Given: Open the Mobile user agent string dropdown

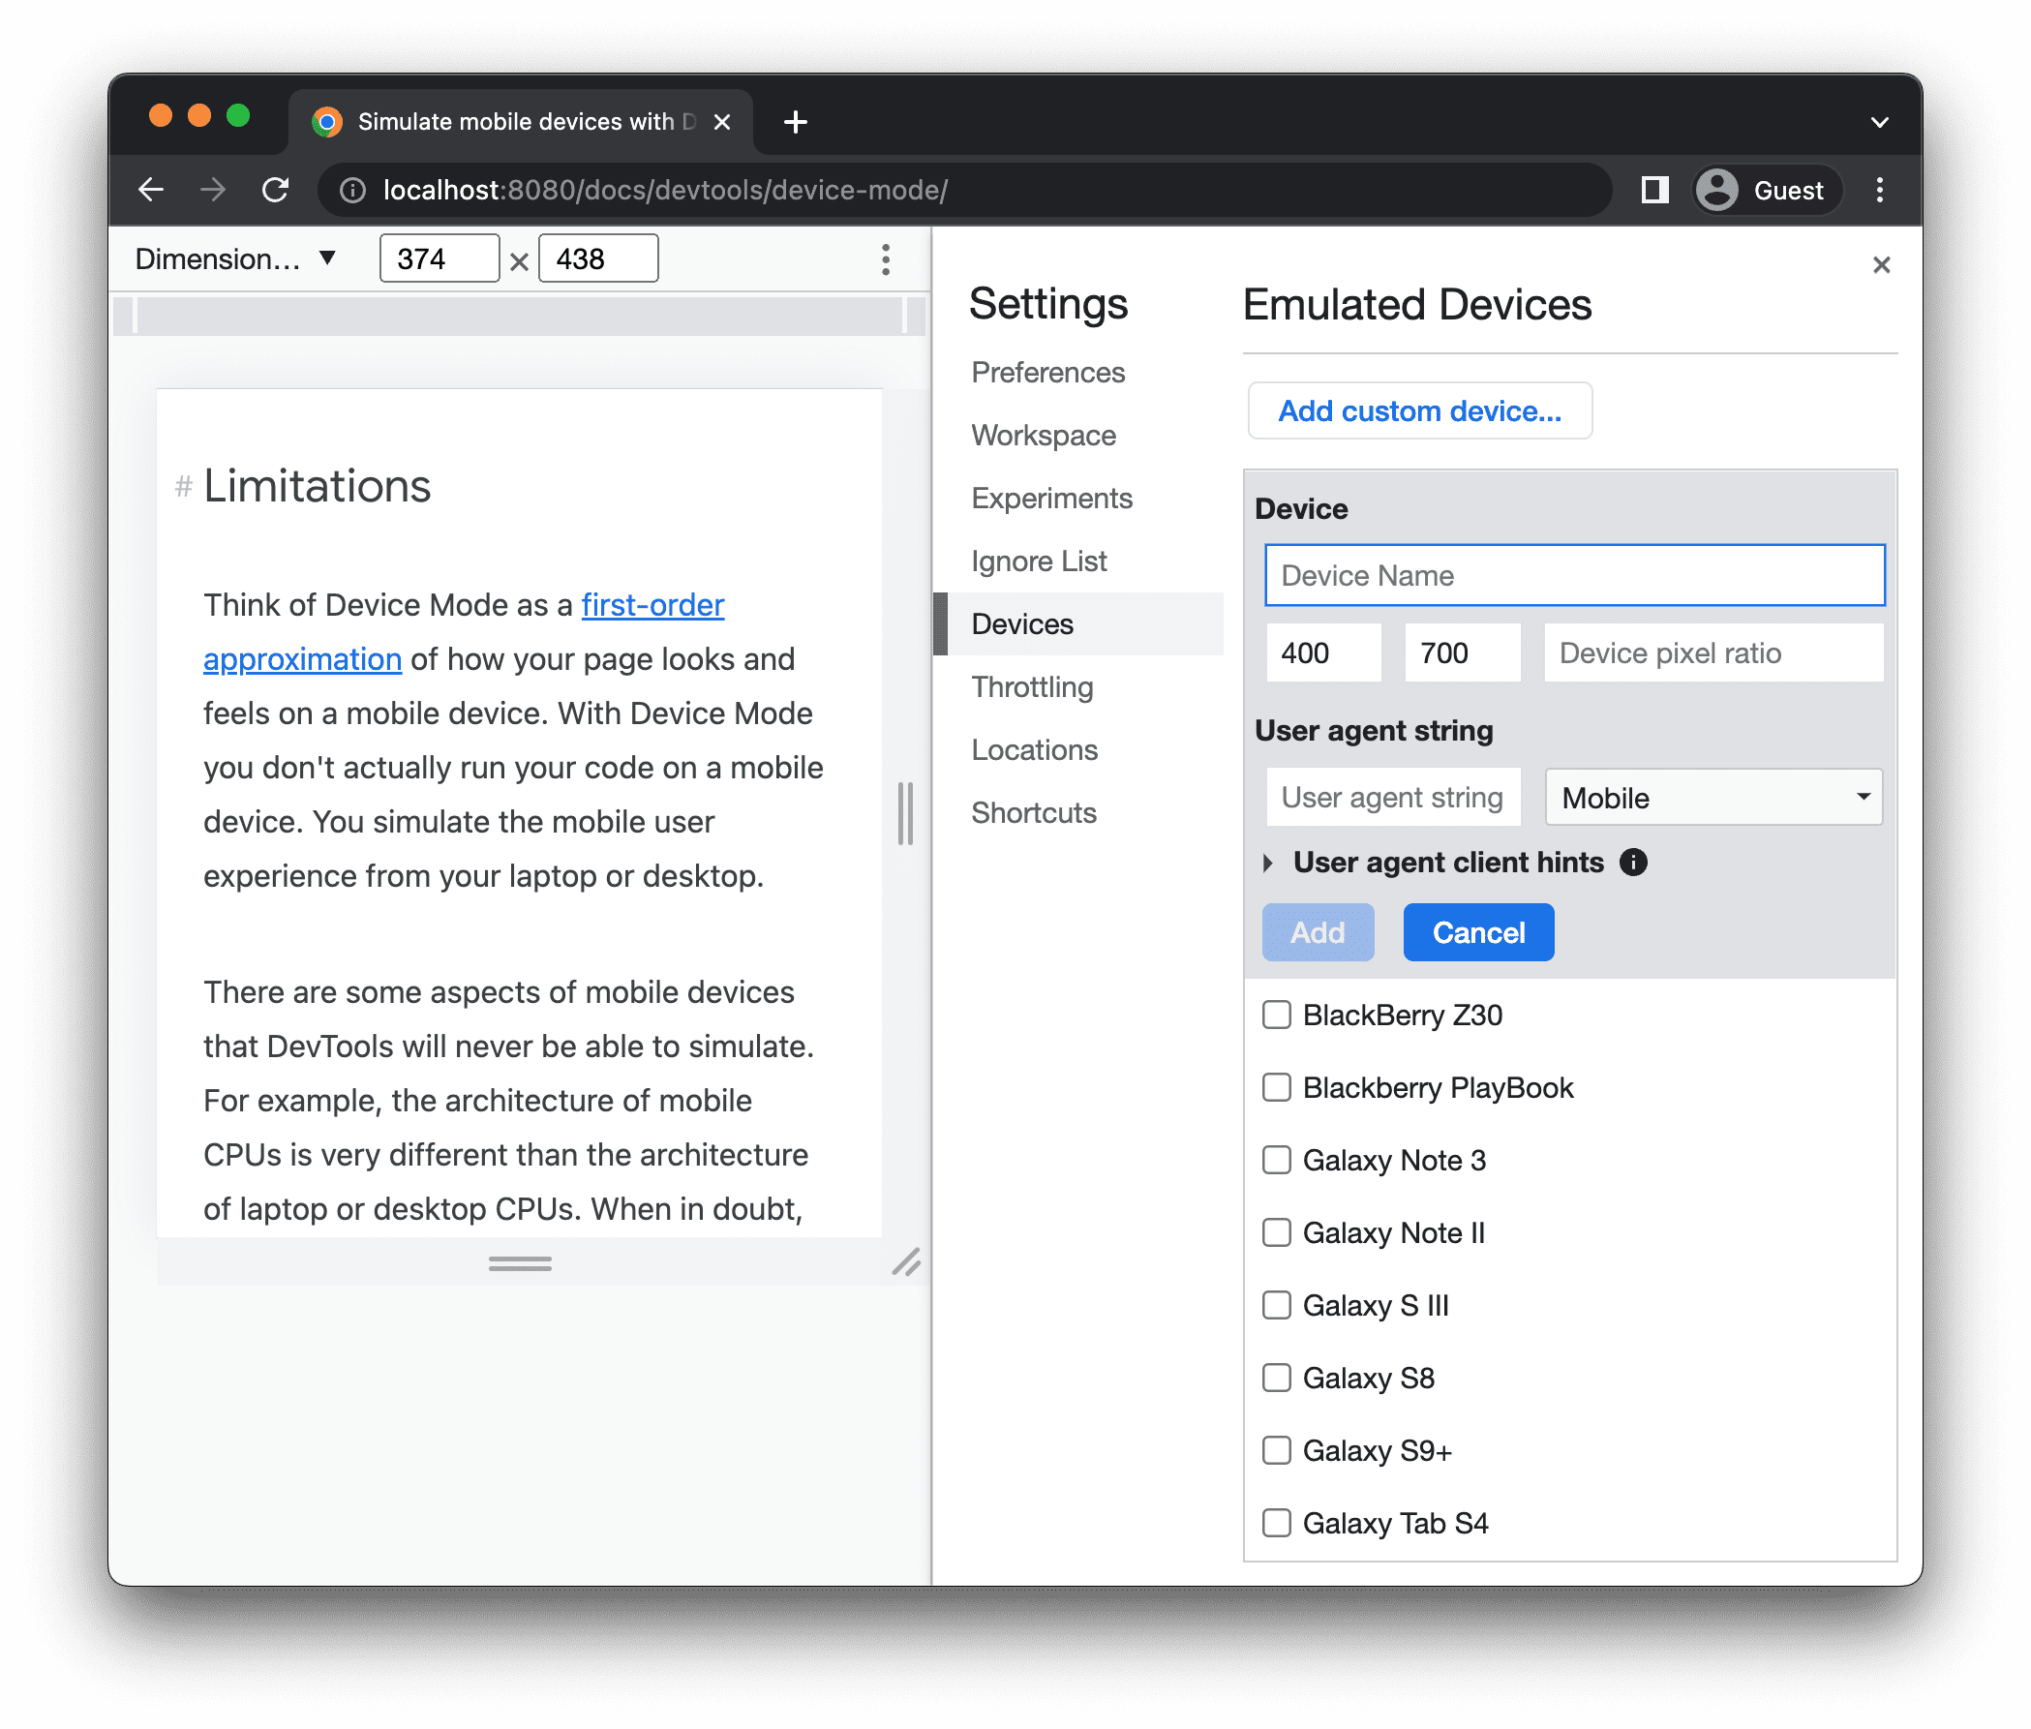Looking at the screenshot, I should [x=1711, y=796].
